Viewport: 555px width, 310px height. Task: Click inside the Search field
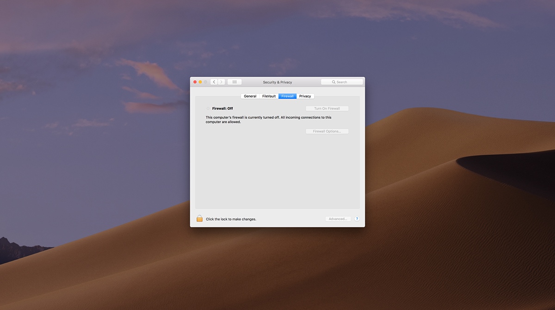(345, 81)
